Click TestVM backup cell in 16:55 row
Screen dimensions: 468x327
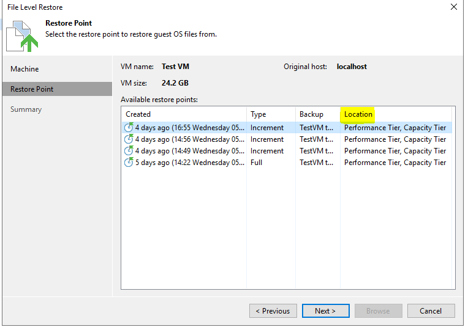coord(316,128)
